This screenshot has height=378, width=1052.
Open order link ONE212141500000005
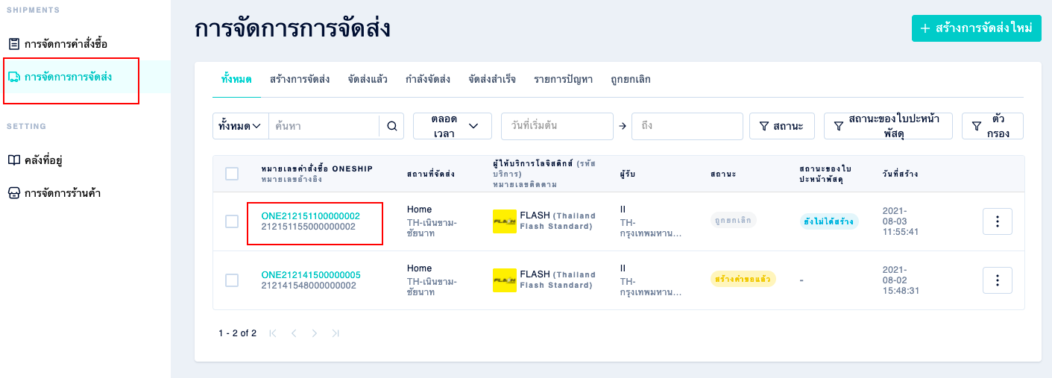click(x=311, y=275)
